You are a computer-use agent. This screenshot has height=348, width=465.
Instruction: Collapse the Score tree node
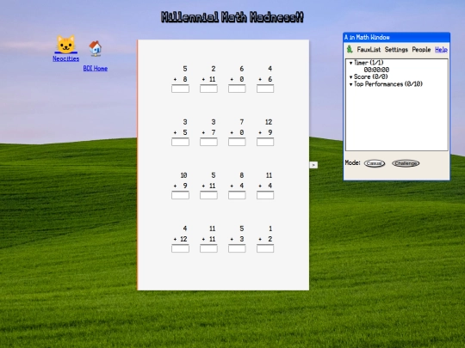pos(350,77)
